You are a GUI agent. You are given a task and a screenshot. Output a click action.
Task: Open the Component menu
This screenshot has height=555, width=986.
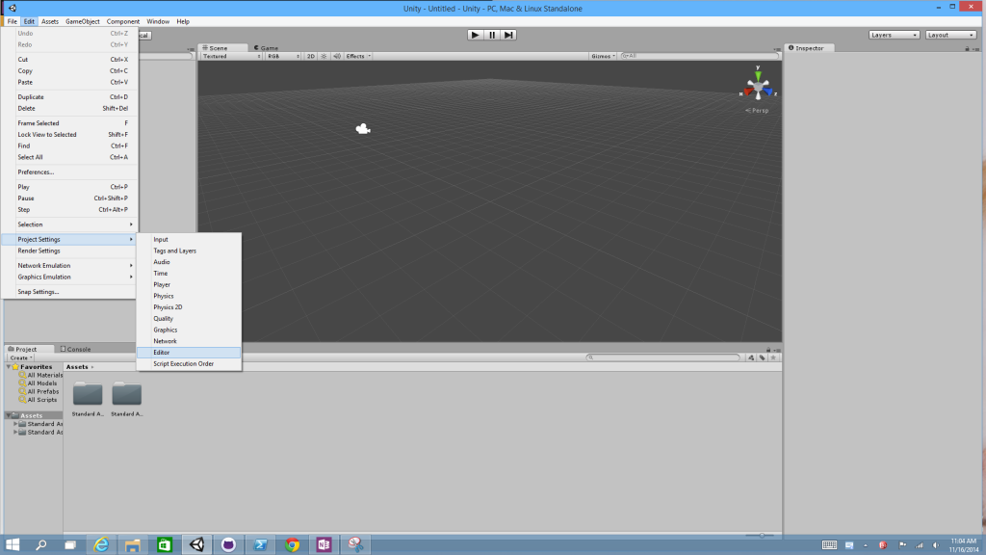click(122, 21)
